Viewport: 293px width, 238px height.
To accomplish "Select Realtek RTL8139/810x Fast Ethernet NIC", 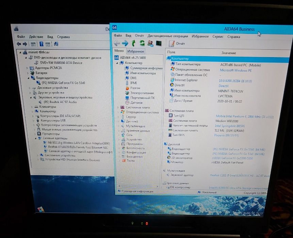I will tap(76, 147).
